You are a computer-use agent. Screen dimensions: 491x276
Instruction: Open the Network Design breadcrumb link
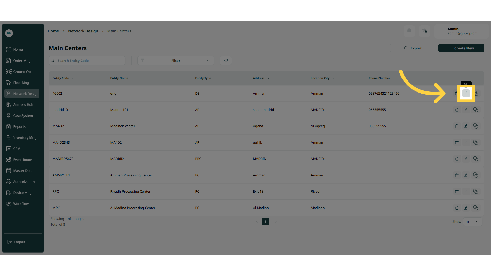click(x=83, y=31)
